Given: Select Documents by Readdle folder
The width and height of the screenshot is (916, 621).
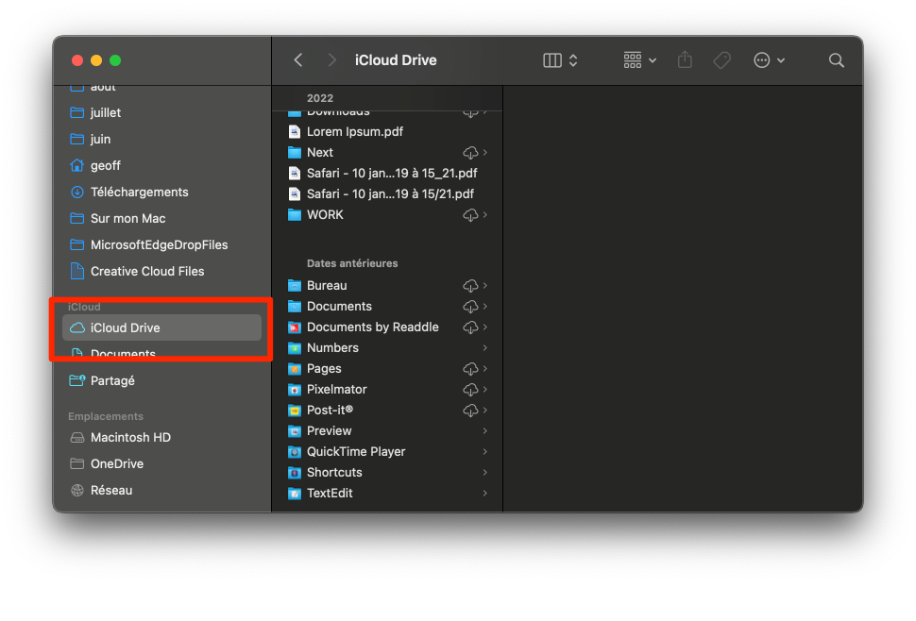Looking at the screenshot, I should [x=387, y=327].
